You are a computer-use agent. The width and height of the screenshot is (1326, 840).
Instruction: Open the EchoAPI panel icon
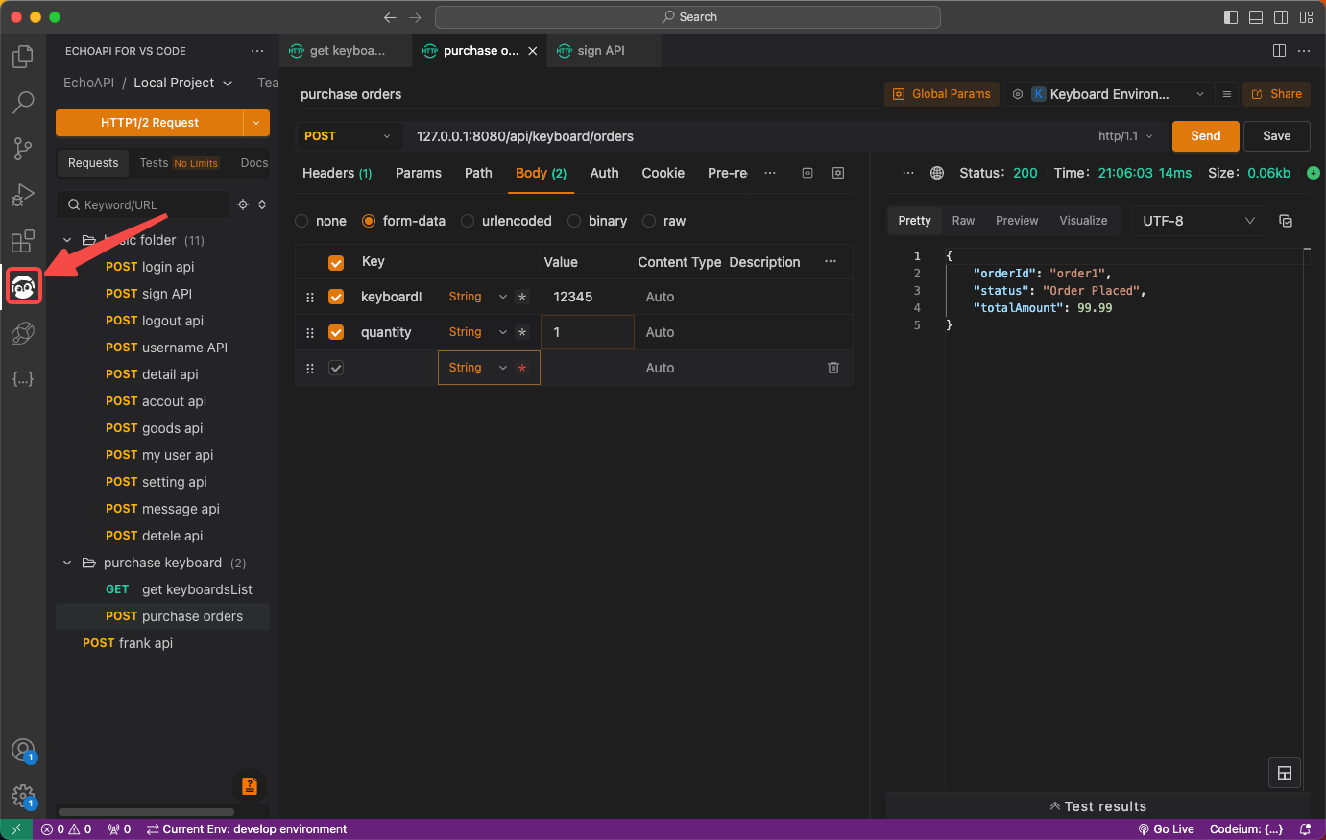click(x=23, y=286)
